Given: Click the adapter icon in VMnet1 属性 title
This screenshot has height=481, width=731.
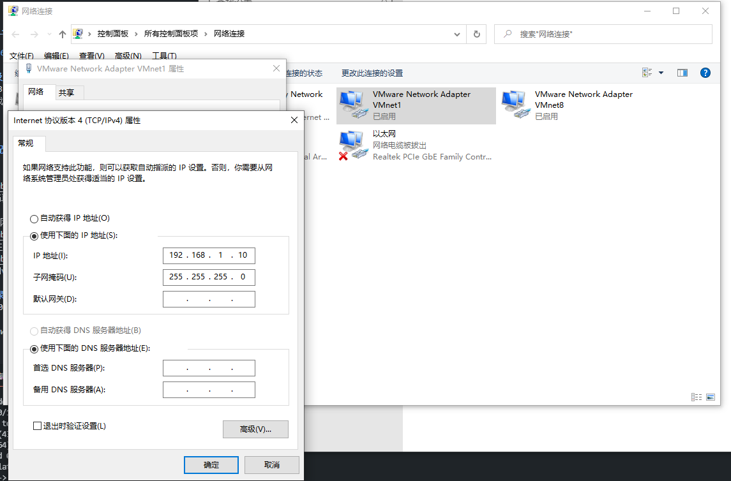Looking at the screenshot, I should (x=29, y=68).
